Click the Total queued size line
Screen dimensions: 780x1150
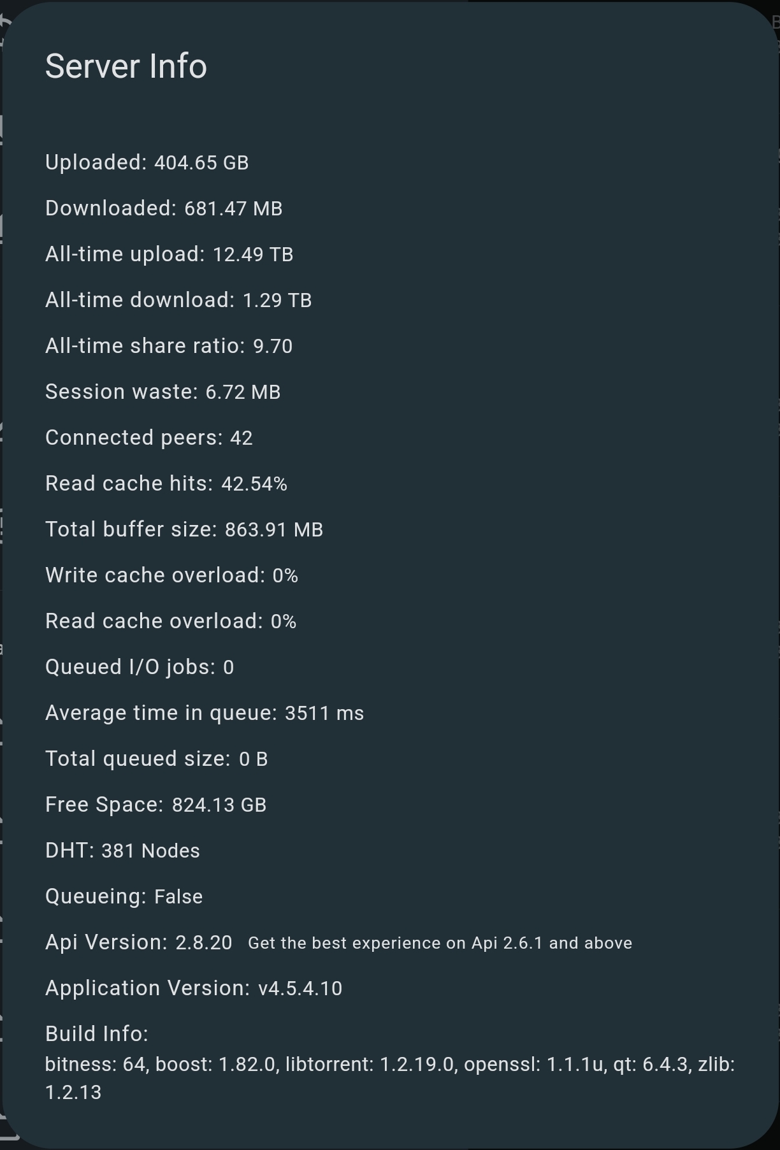(156, 759)
